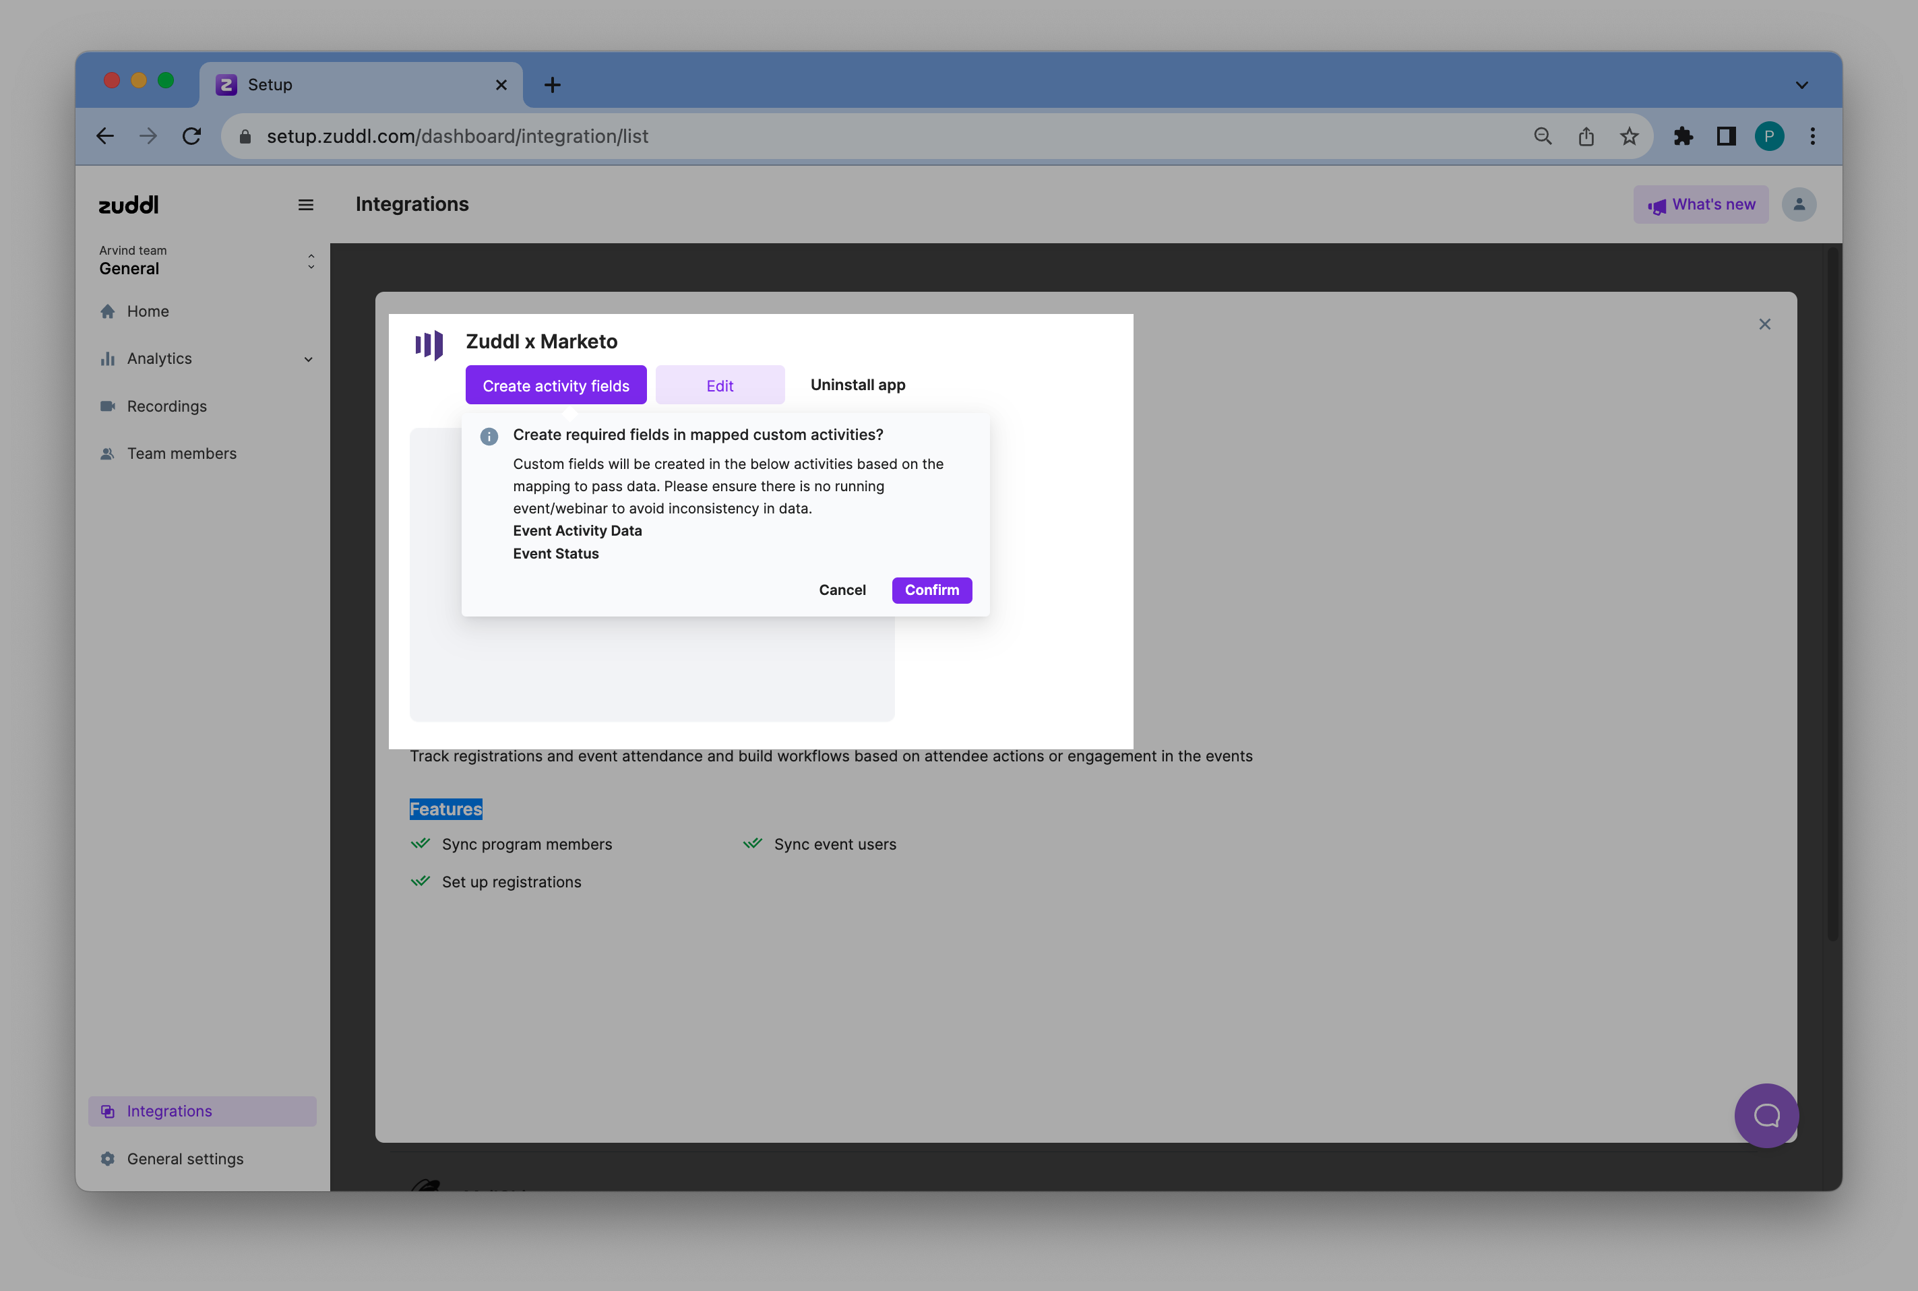The image size is (1918, 1291).
Task: Click the Uninstall app button
Action: click(x=857, y=385)
